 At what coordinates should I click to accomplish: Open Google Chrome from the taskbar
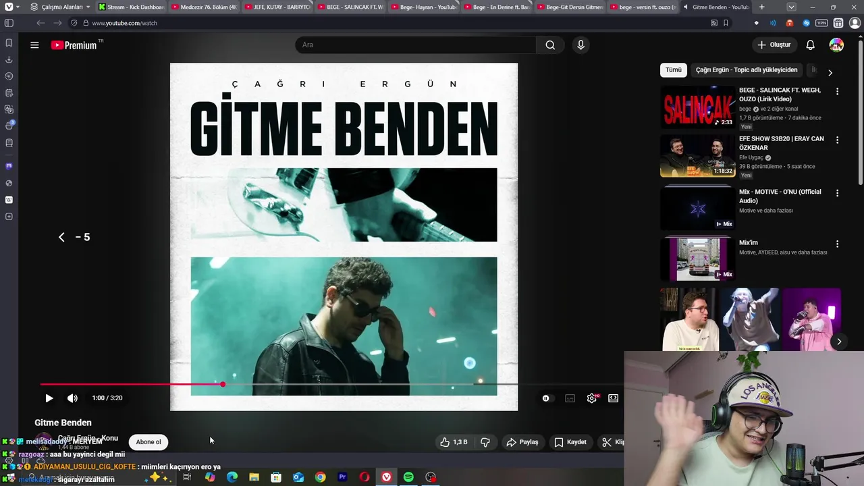(x=320, y=477)
